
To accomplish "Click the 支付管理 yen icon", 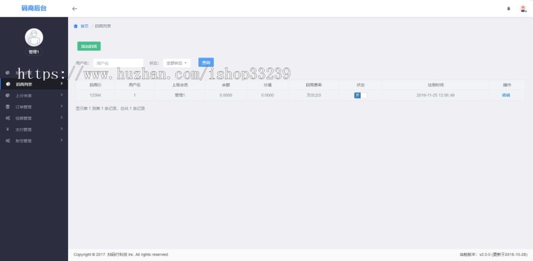I will click(8, 129).
